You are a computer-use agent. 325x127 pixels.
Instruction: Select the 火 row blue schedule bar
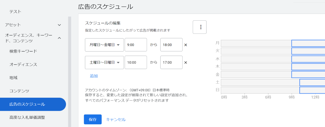tap(308, 51)
